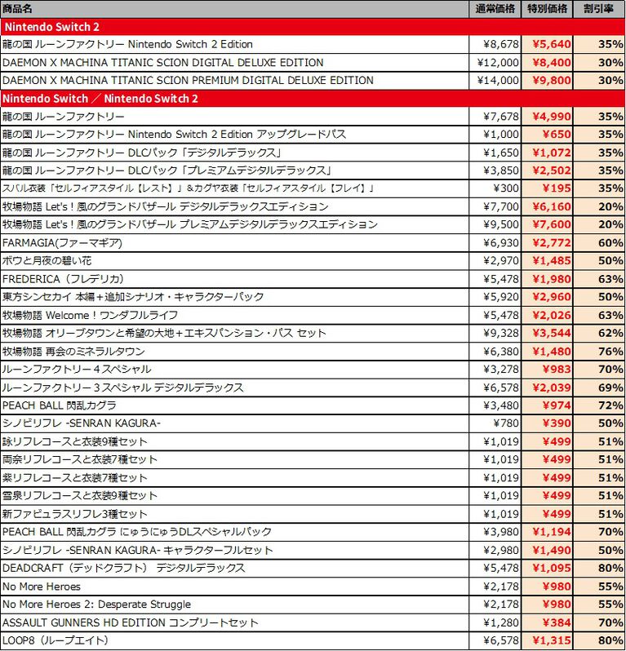Click the 特別価格 column header
Screen dimensions: 626x651
point(547,9)
